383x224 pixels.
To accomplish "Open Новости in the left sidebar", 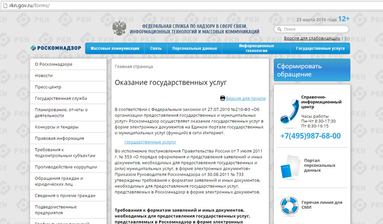I will point(44,75).
